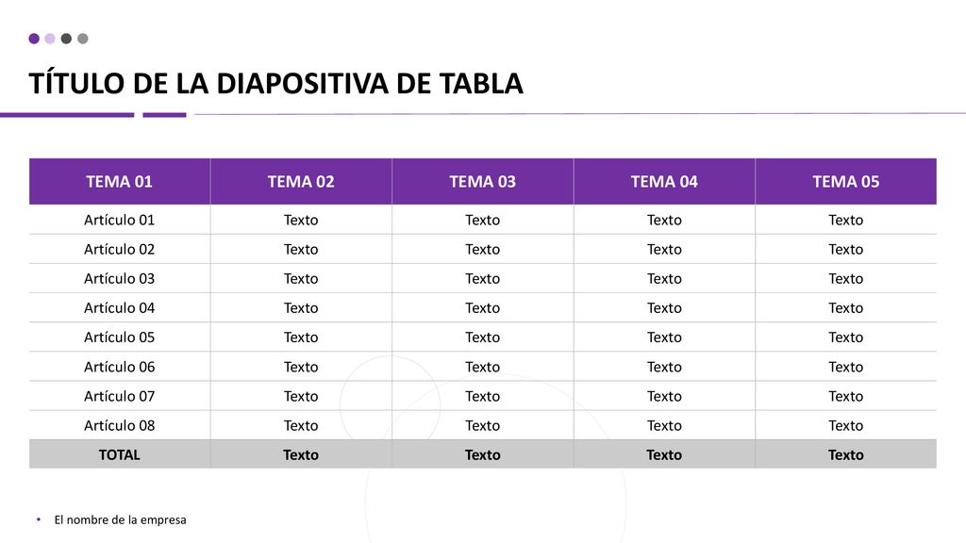This screenshot has height=543, width=966.
Task: Click the dark gray dot
Action: (66, 39)
